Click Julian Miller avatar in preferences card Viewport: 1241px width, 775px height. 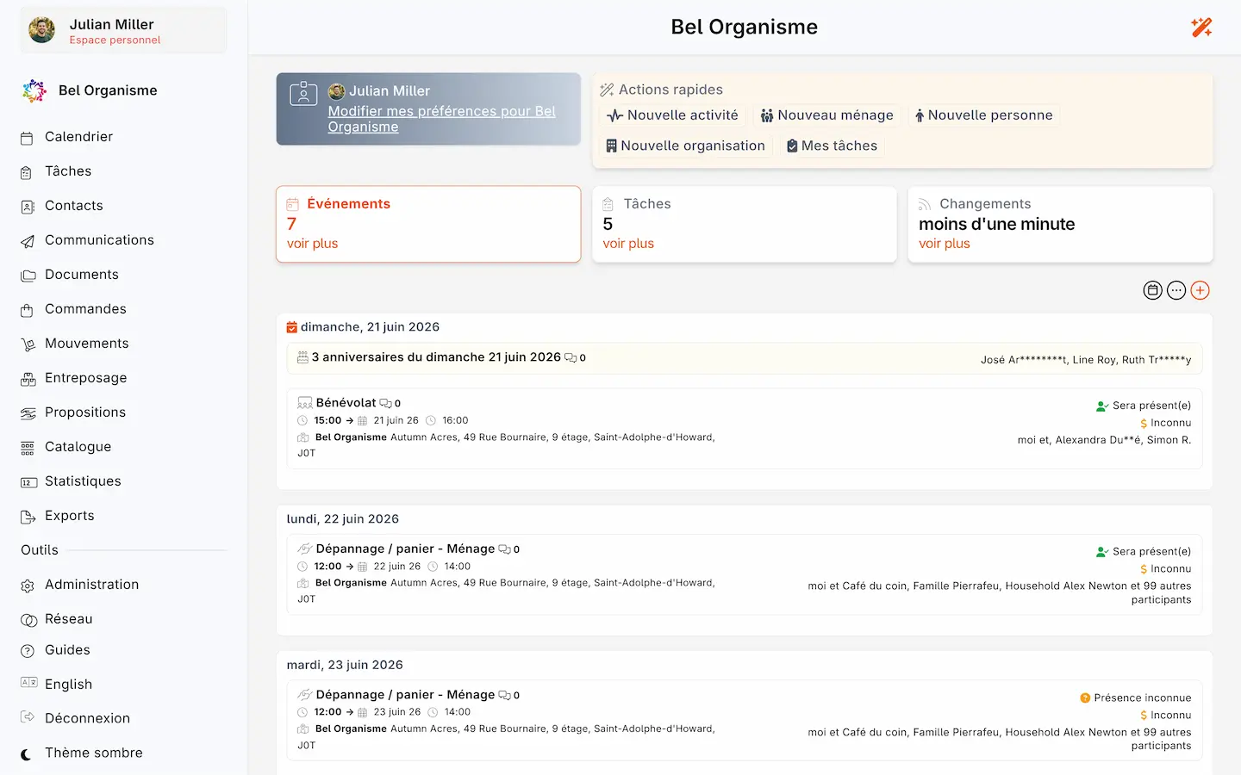coord(337,91)
